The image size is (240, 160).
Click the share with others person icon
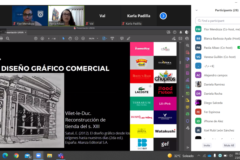coord(187,38)
